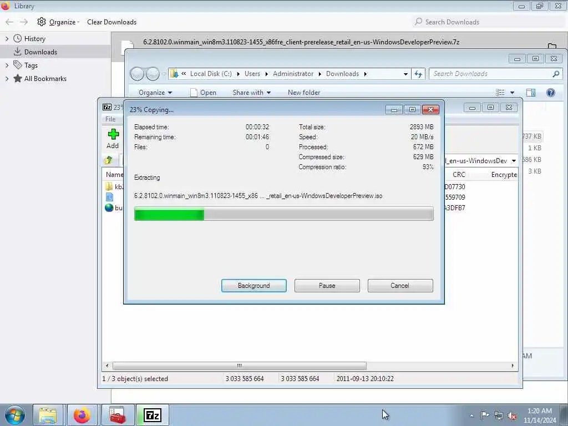Expand the view options arrow in Explorer
The width and height of the screenshot is (568, 426).
[x=512, y=93]
